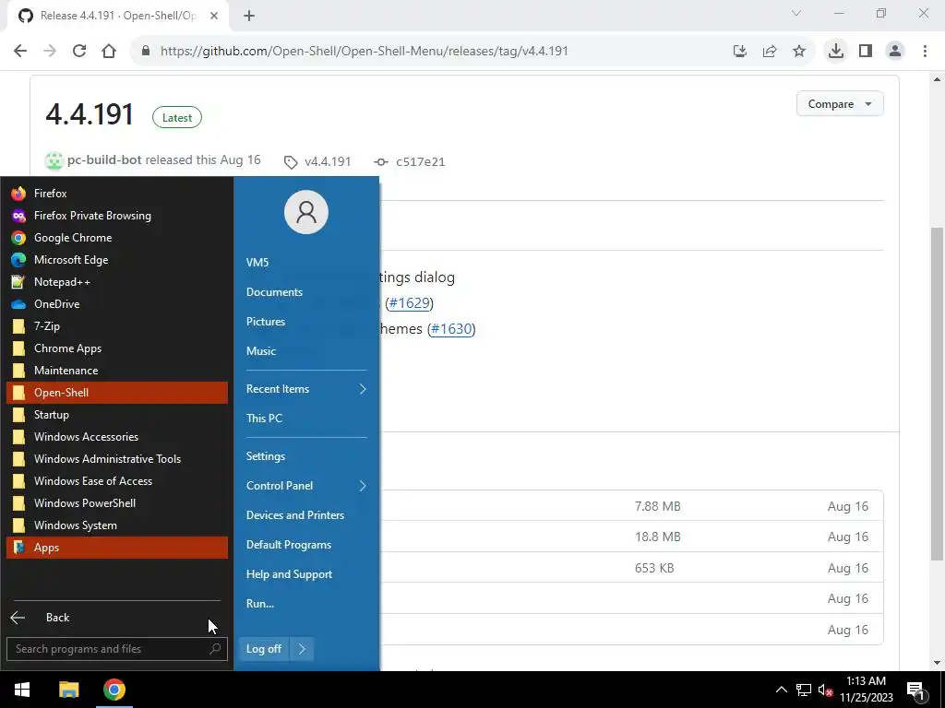
Task: Open the pc-build-bot profile link
Action: pyautogui.click(x=104, y=160)
